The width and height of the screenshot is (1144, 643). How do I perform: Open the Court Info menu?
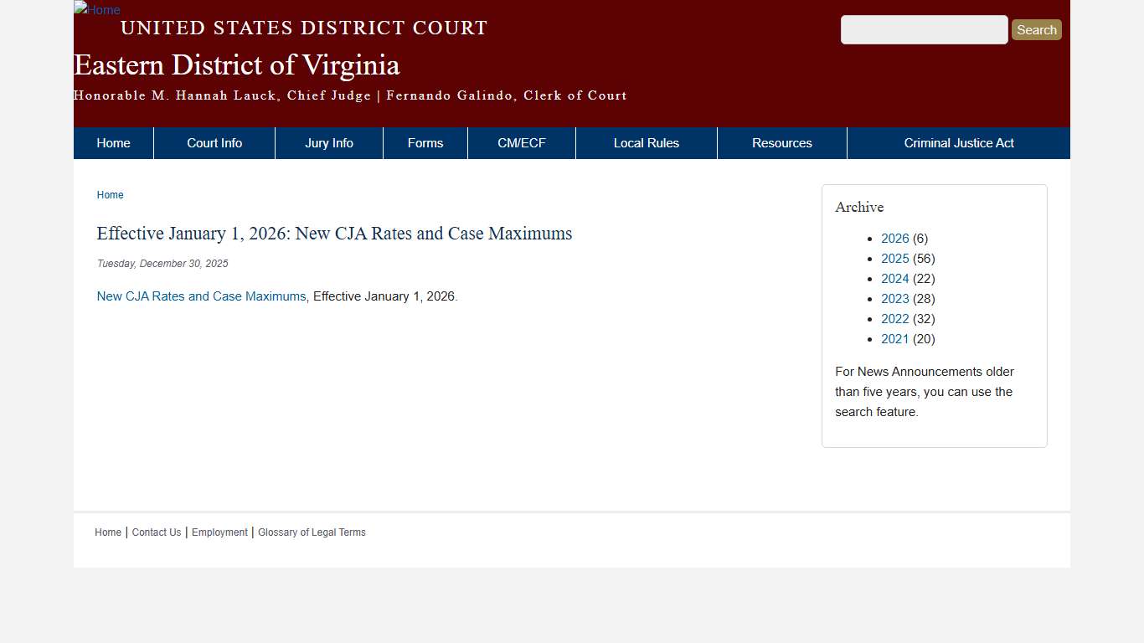point(214,142)
